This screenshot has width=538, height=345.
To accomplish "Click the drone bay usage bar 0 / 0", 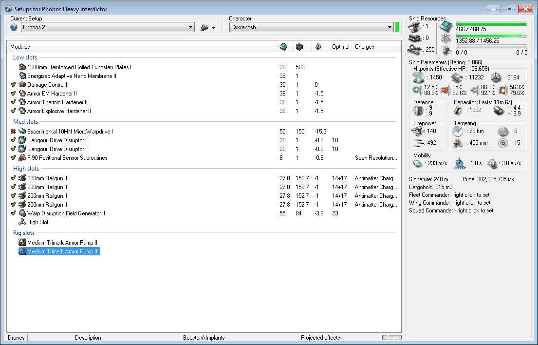I will pos(491,47).
